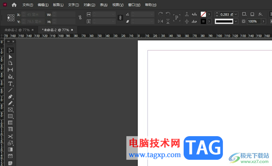Open stroke color options arrow
Image resolution: width=272 pixels, height=166 pixels.
tap(209, 21)
